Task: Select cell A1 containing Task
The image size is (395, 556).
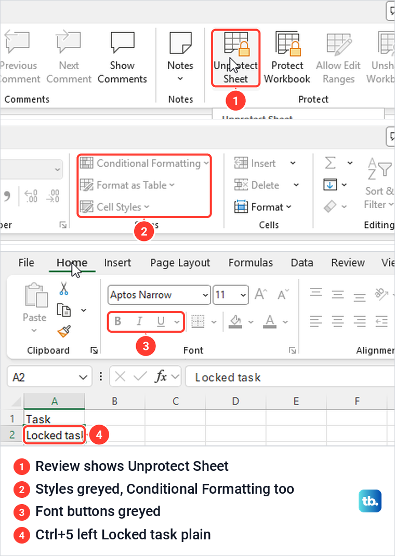Action: click(x=54, y=418)
